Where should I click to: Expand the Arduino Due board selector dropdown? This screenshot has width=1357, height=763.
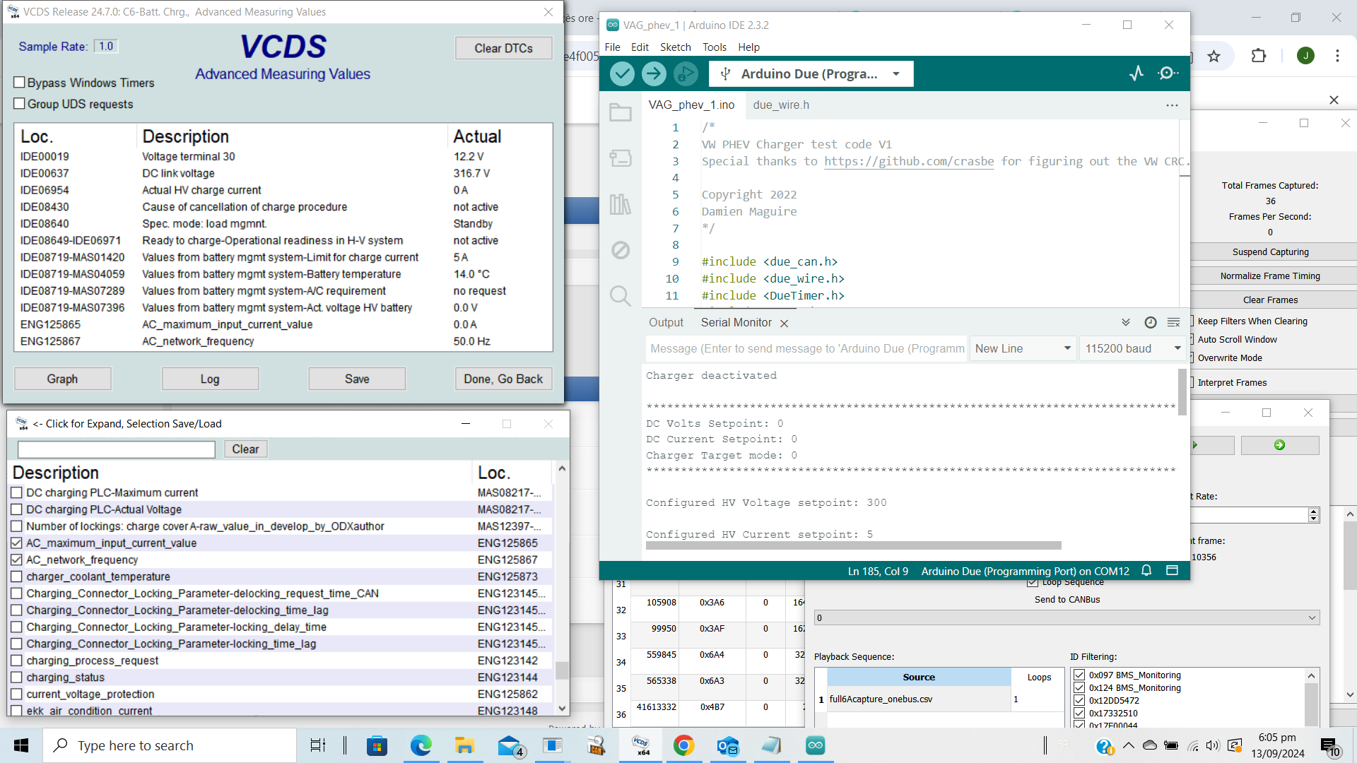pyautogui.click(x=896, y=73)
